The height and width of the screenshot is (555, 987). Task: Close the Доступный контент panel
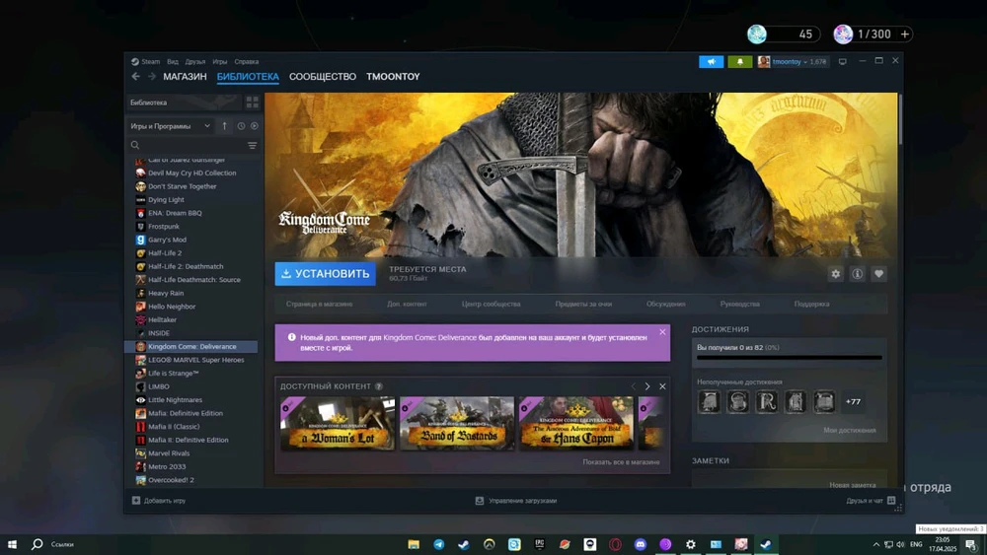pos(662,386)
